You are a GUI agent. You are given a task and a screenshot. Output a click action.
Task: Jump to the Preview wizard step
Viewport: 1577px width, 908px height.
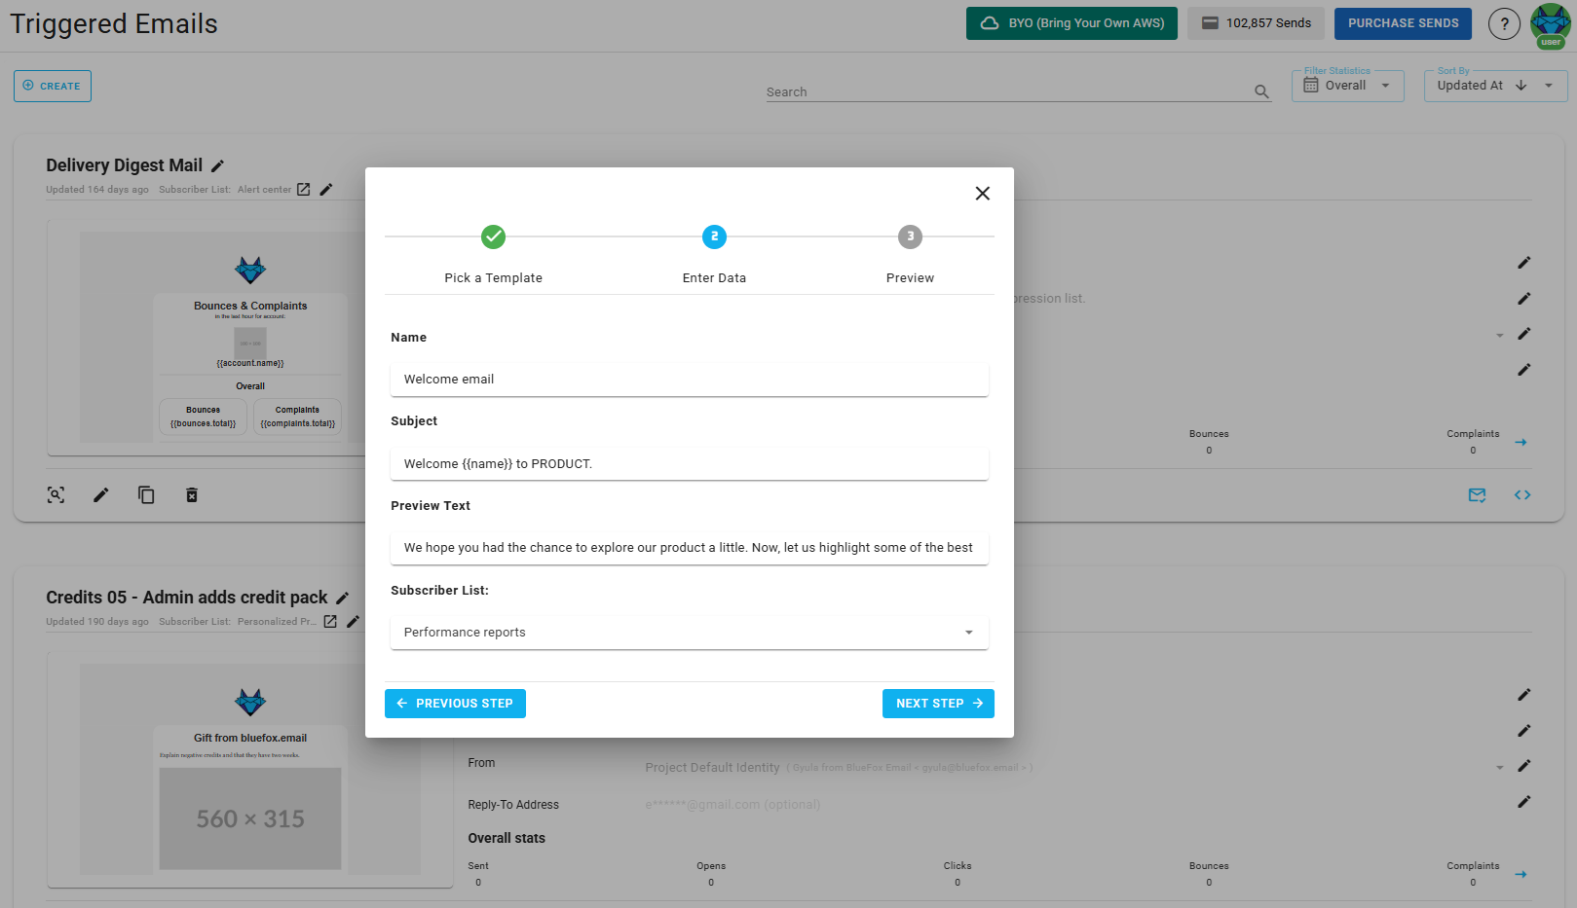coord(910,236)
